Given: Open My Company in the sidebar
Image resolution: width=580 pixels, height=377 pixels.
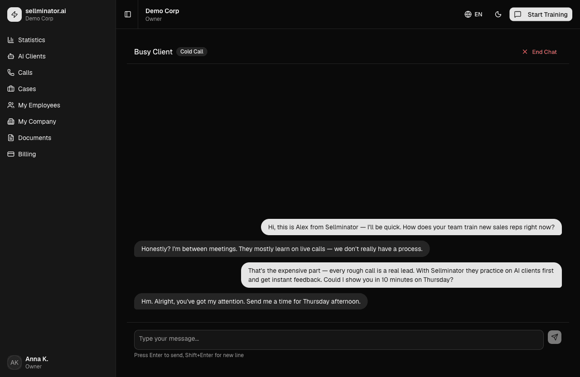Looking at the screenshot, I should coord(58,121).
